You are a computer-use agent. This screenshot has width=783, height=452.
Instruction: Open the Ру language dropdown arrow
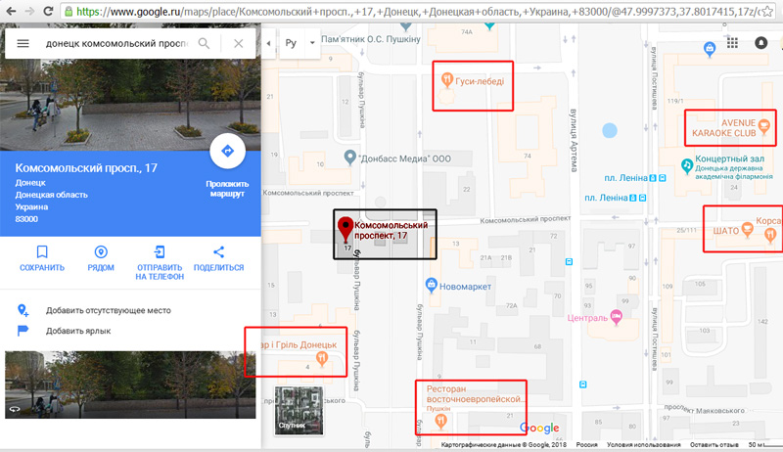312,43
